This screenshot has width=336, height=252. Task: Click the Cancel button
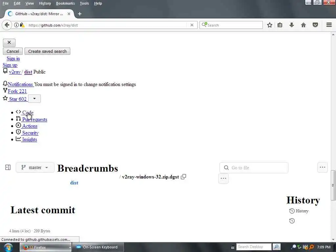13,51
